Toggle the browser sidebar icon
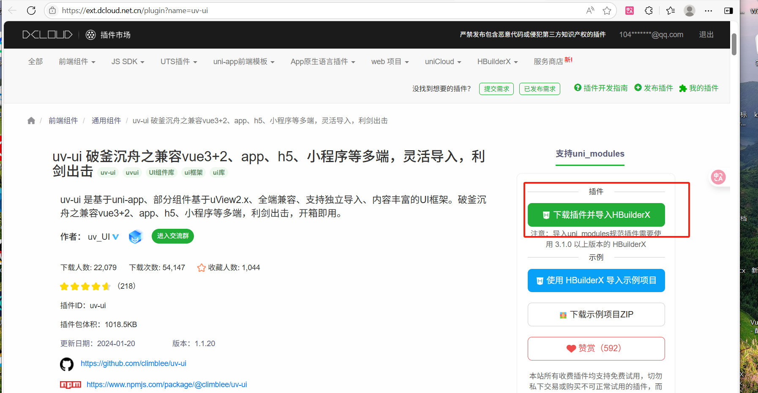This screenshot has height=393, width=758. [x=728, y=11]
